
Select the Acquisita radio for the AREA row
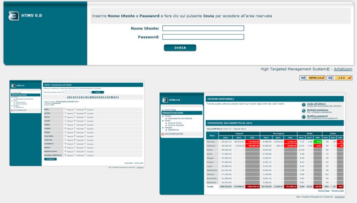pyautogui.click(x=86, y=109)
